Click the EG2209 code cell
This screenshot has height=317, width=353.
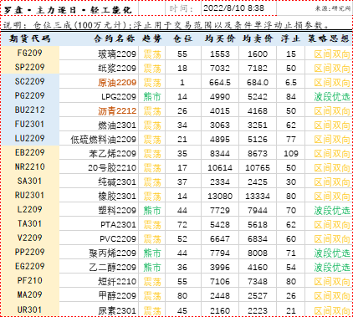tap(30, 266)
